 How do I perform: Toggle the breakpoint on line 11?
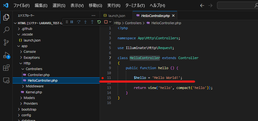103,78
